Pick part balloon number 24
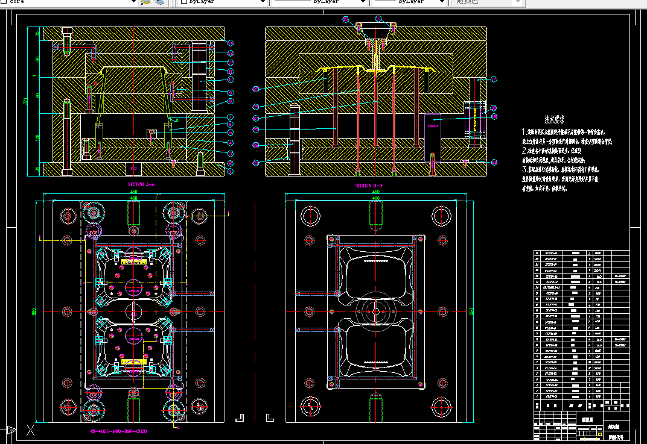647x444 pixels. (x=256, y=118)
